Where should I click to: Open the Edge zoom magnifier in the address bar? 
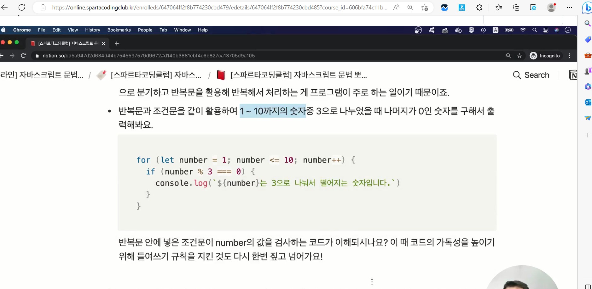pos(410,8)
